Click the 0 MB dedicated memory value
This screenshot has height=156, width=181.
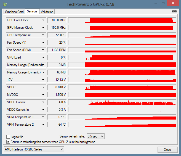(57, 65)
